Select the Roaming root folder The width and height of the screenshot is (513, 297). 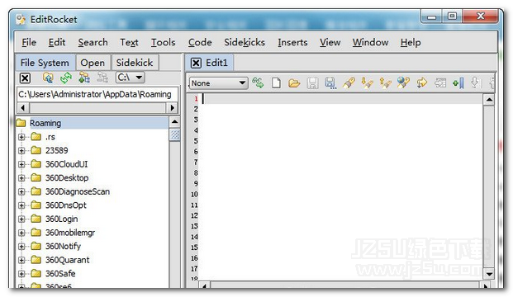point(45,123)
